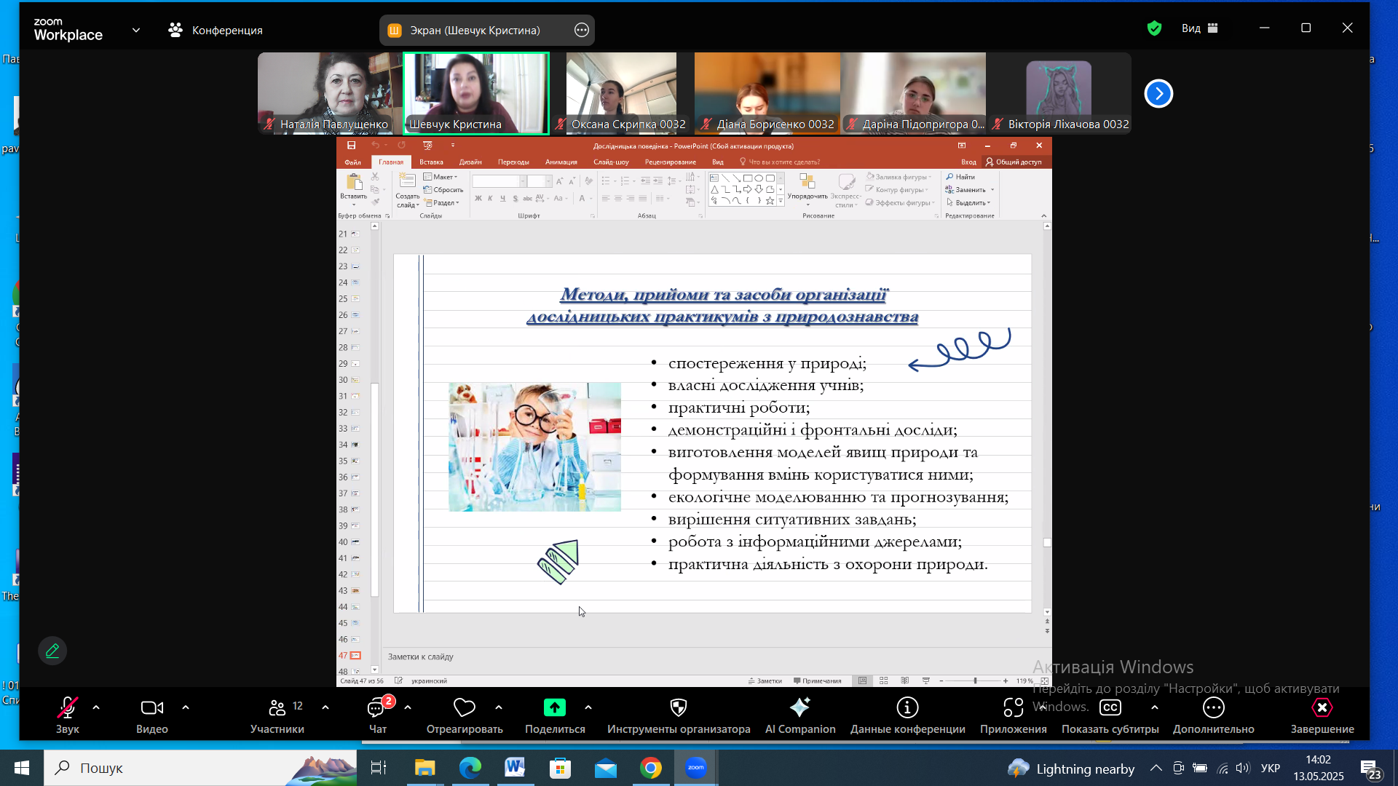Open the Windows Start menu
The height and width of the screenshot is (786, 1398).
coord(21,768)
